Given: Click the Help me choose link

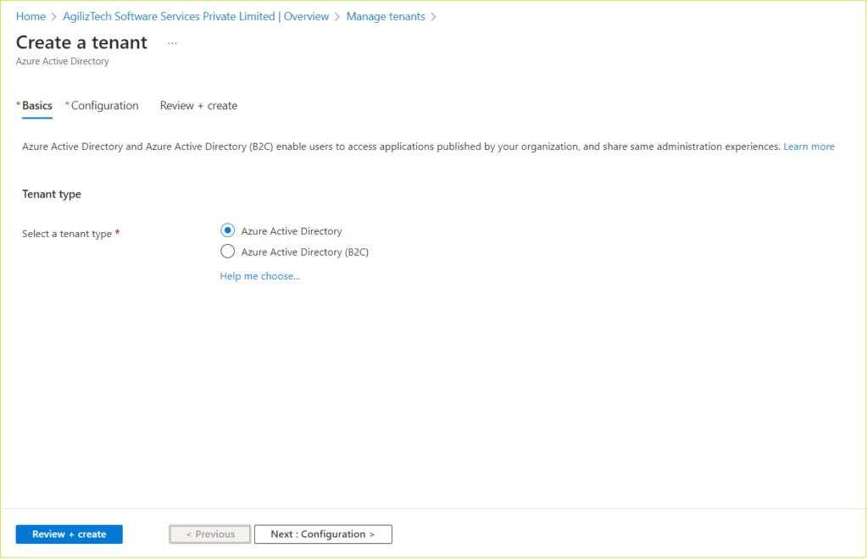Looking at the screenshot, I should (x=259, y=275).
